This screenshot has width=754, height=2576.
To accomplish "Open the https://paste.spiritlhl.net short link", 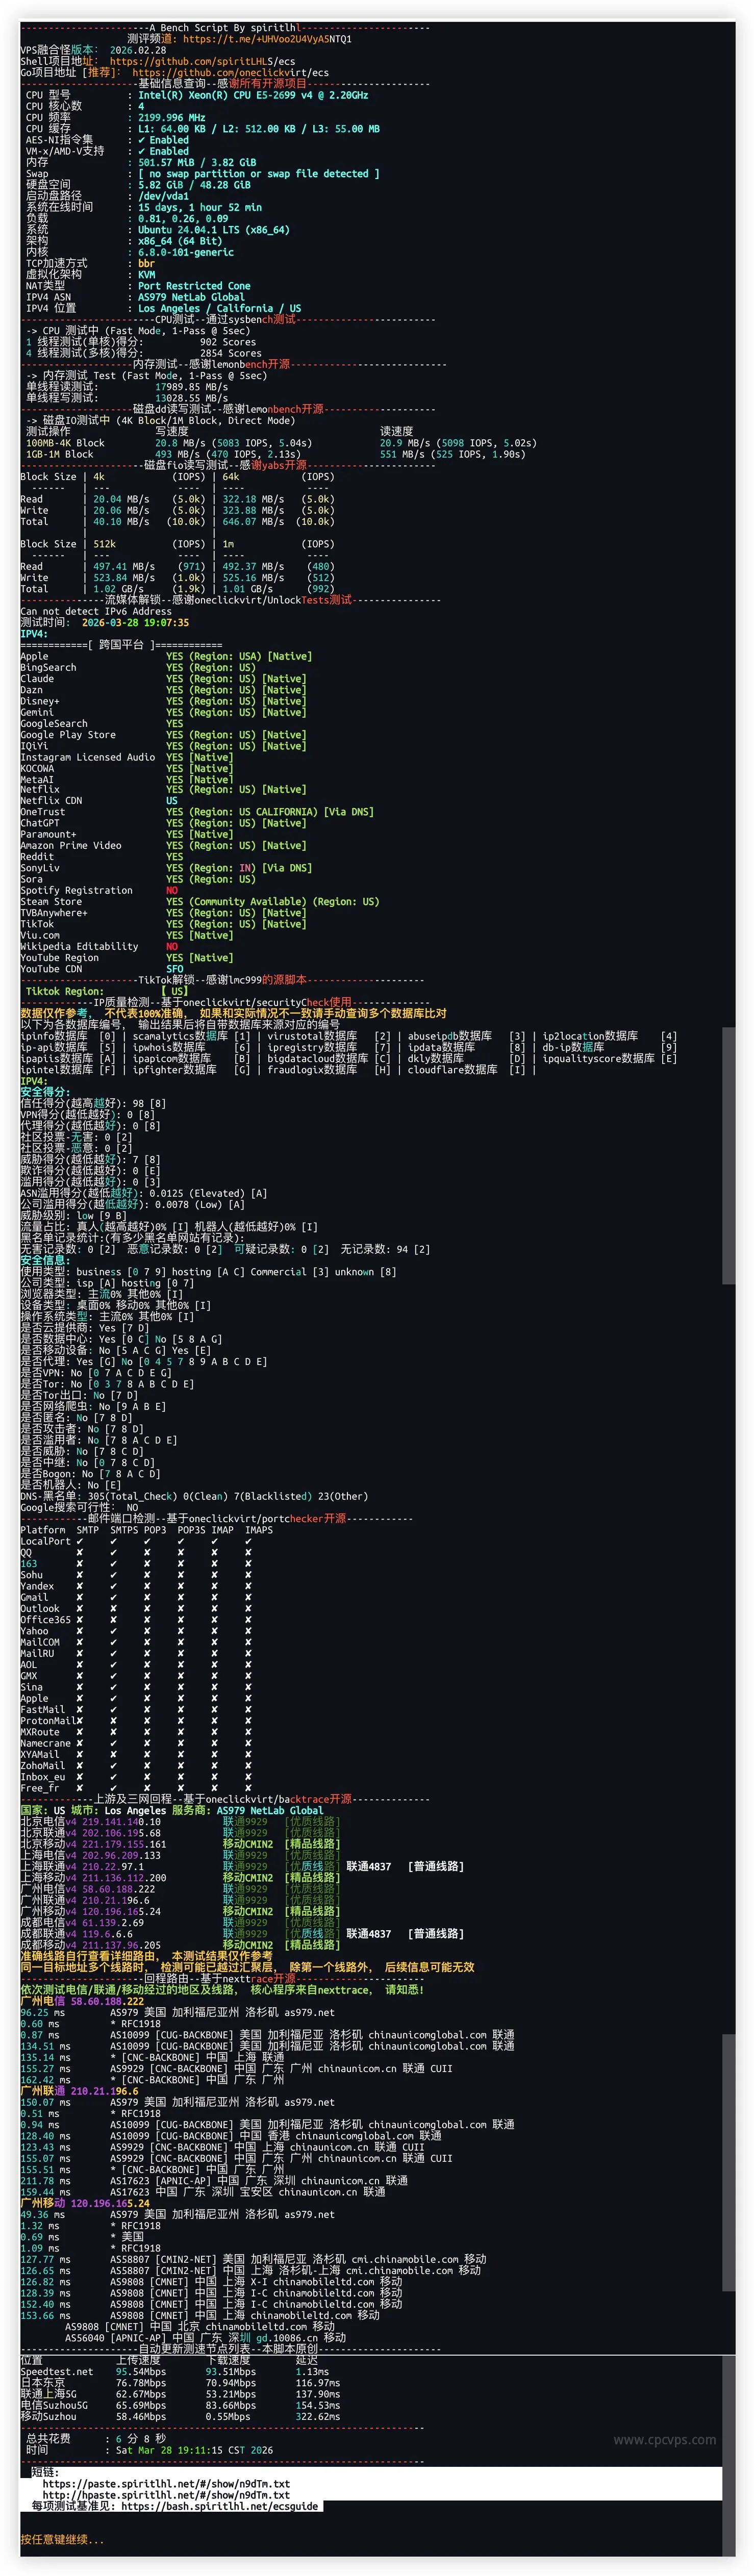I will [166, 2483].
